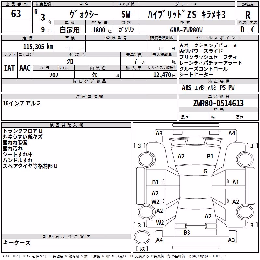Viewport: 260px width, 260px height.
Task: Click vehicle history 自家用
Action: [70, 30]
